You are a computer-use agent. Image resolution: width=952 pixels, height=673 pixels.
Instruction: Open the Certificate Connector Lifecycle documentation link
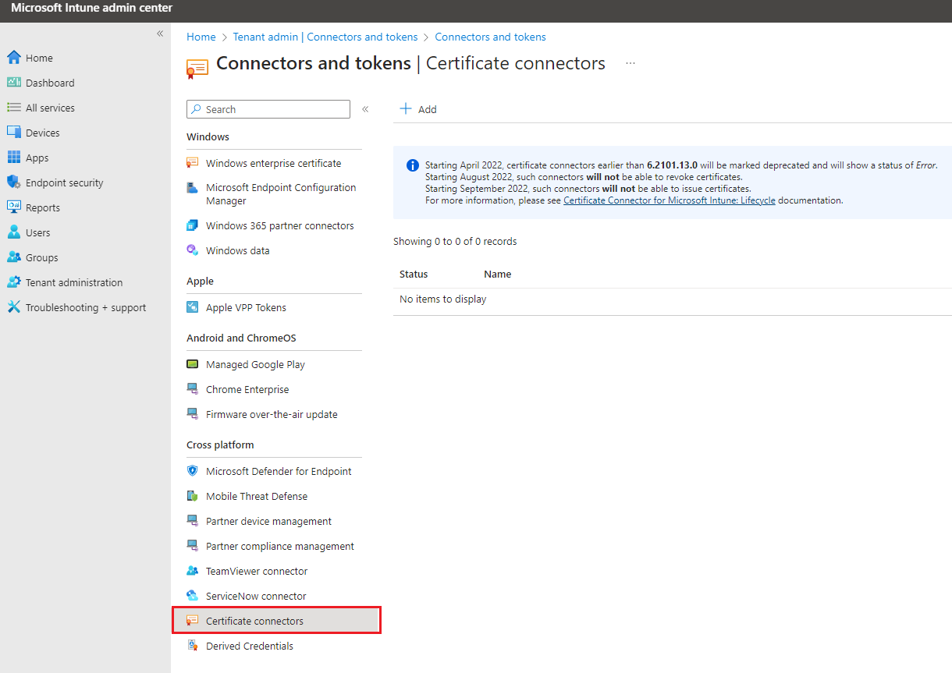click(669, 200)
